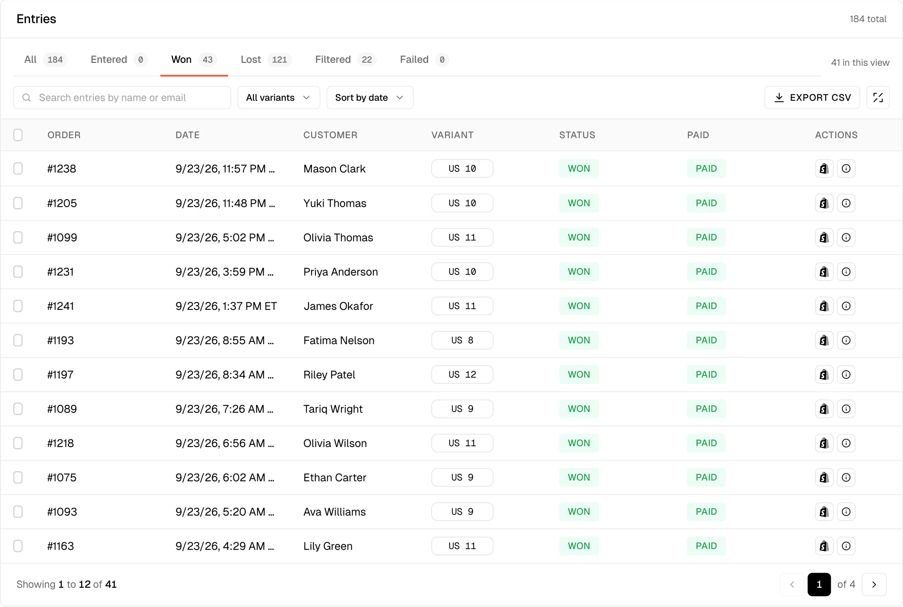Click order number #1193
This screenshot has width=903, height=607.
(x=61, y=340)
